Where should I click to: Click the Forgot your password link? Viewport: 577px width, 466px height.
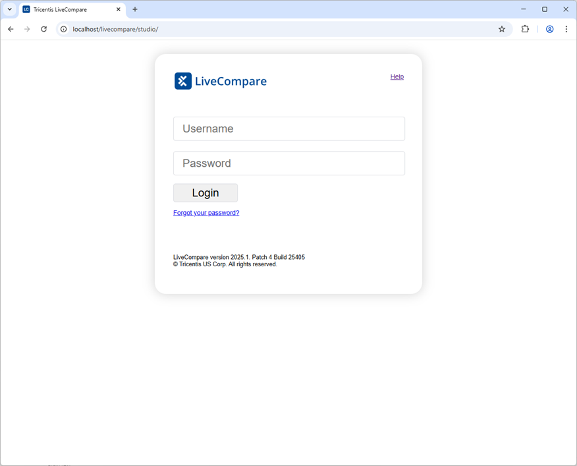(x=206, y=212)
